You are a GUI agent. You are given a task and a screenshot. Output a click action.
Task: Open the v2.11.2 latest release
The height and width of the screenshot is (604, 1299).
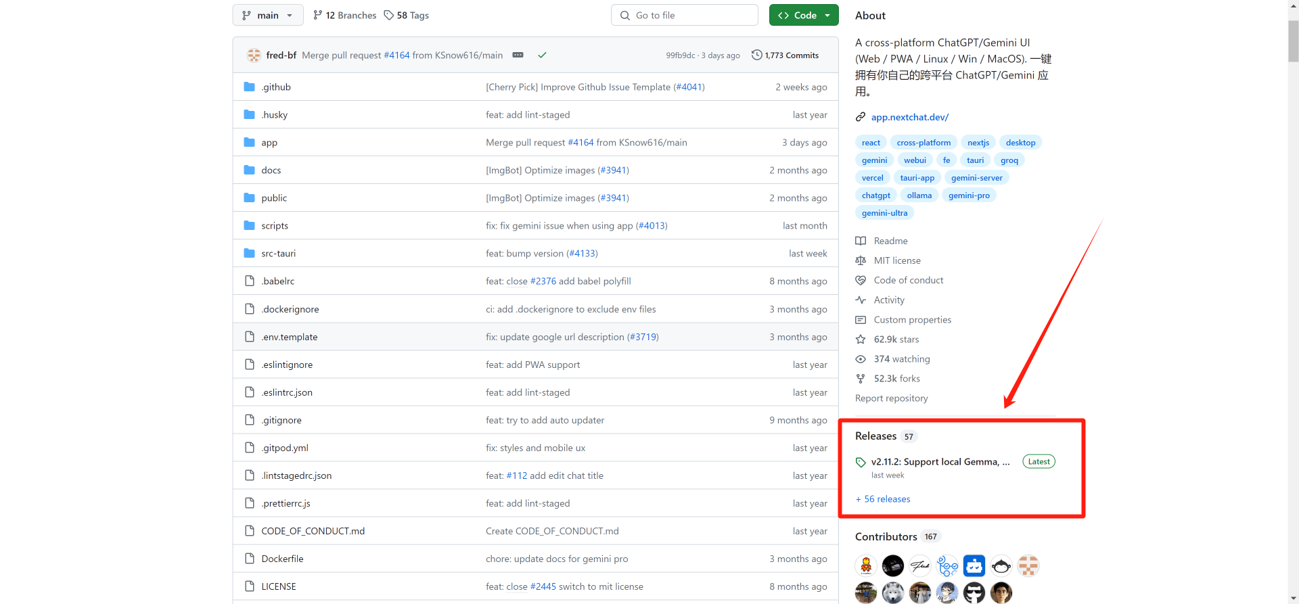click(940, 462)
